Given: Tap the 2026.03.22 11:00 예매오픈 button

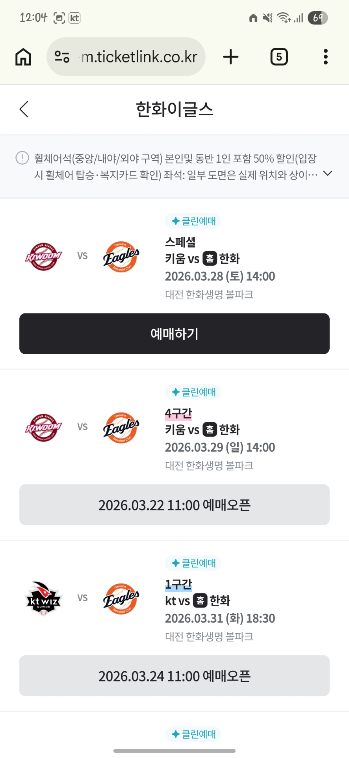Looking at the screenshot, I should (174, 505).
